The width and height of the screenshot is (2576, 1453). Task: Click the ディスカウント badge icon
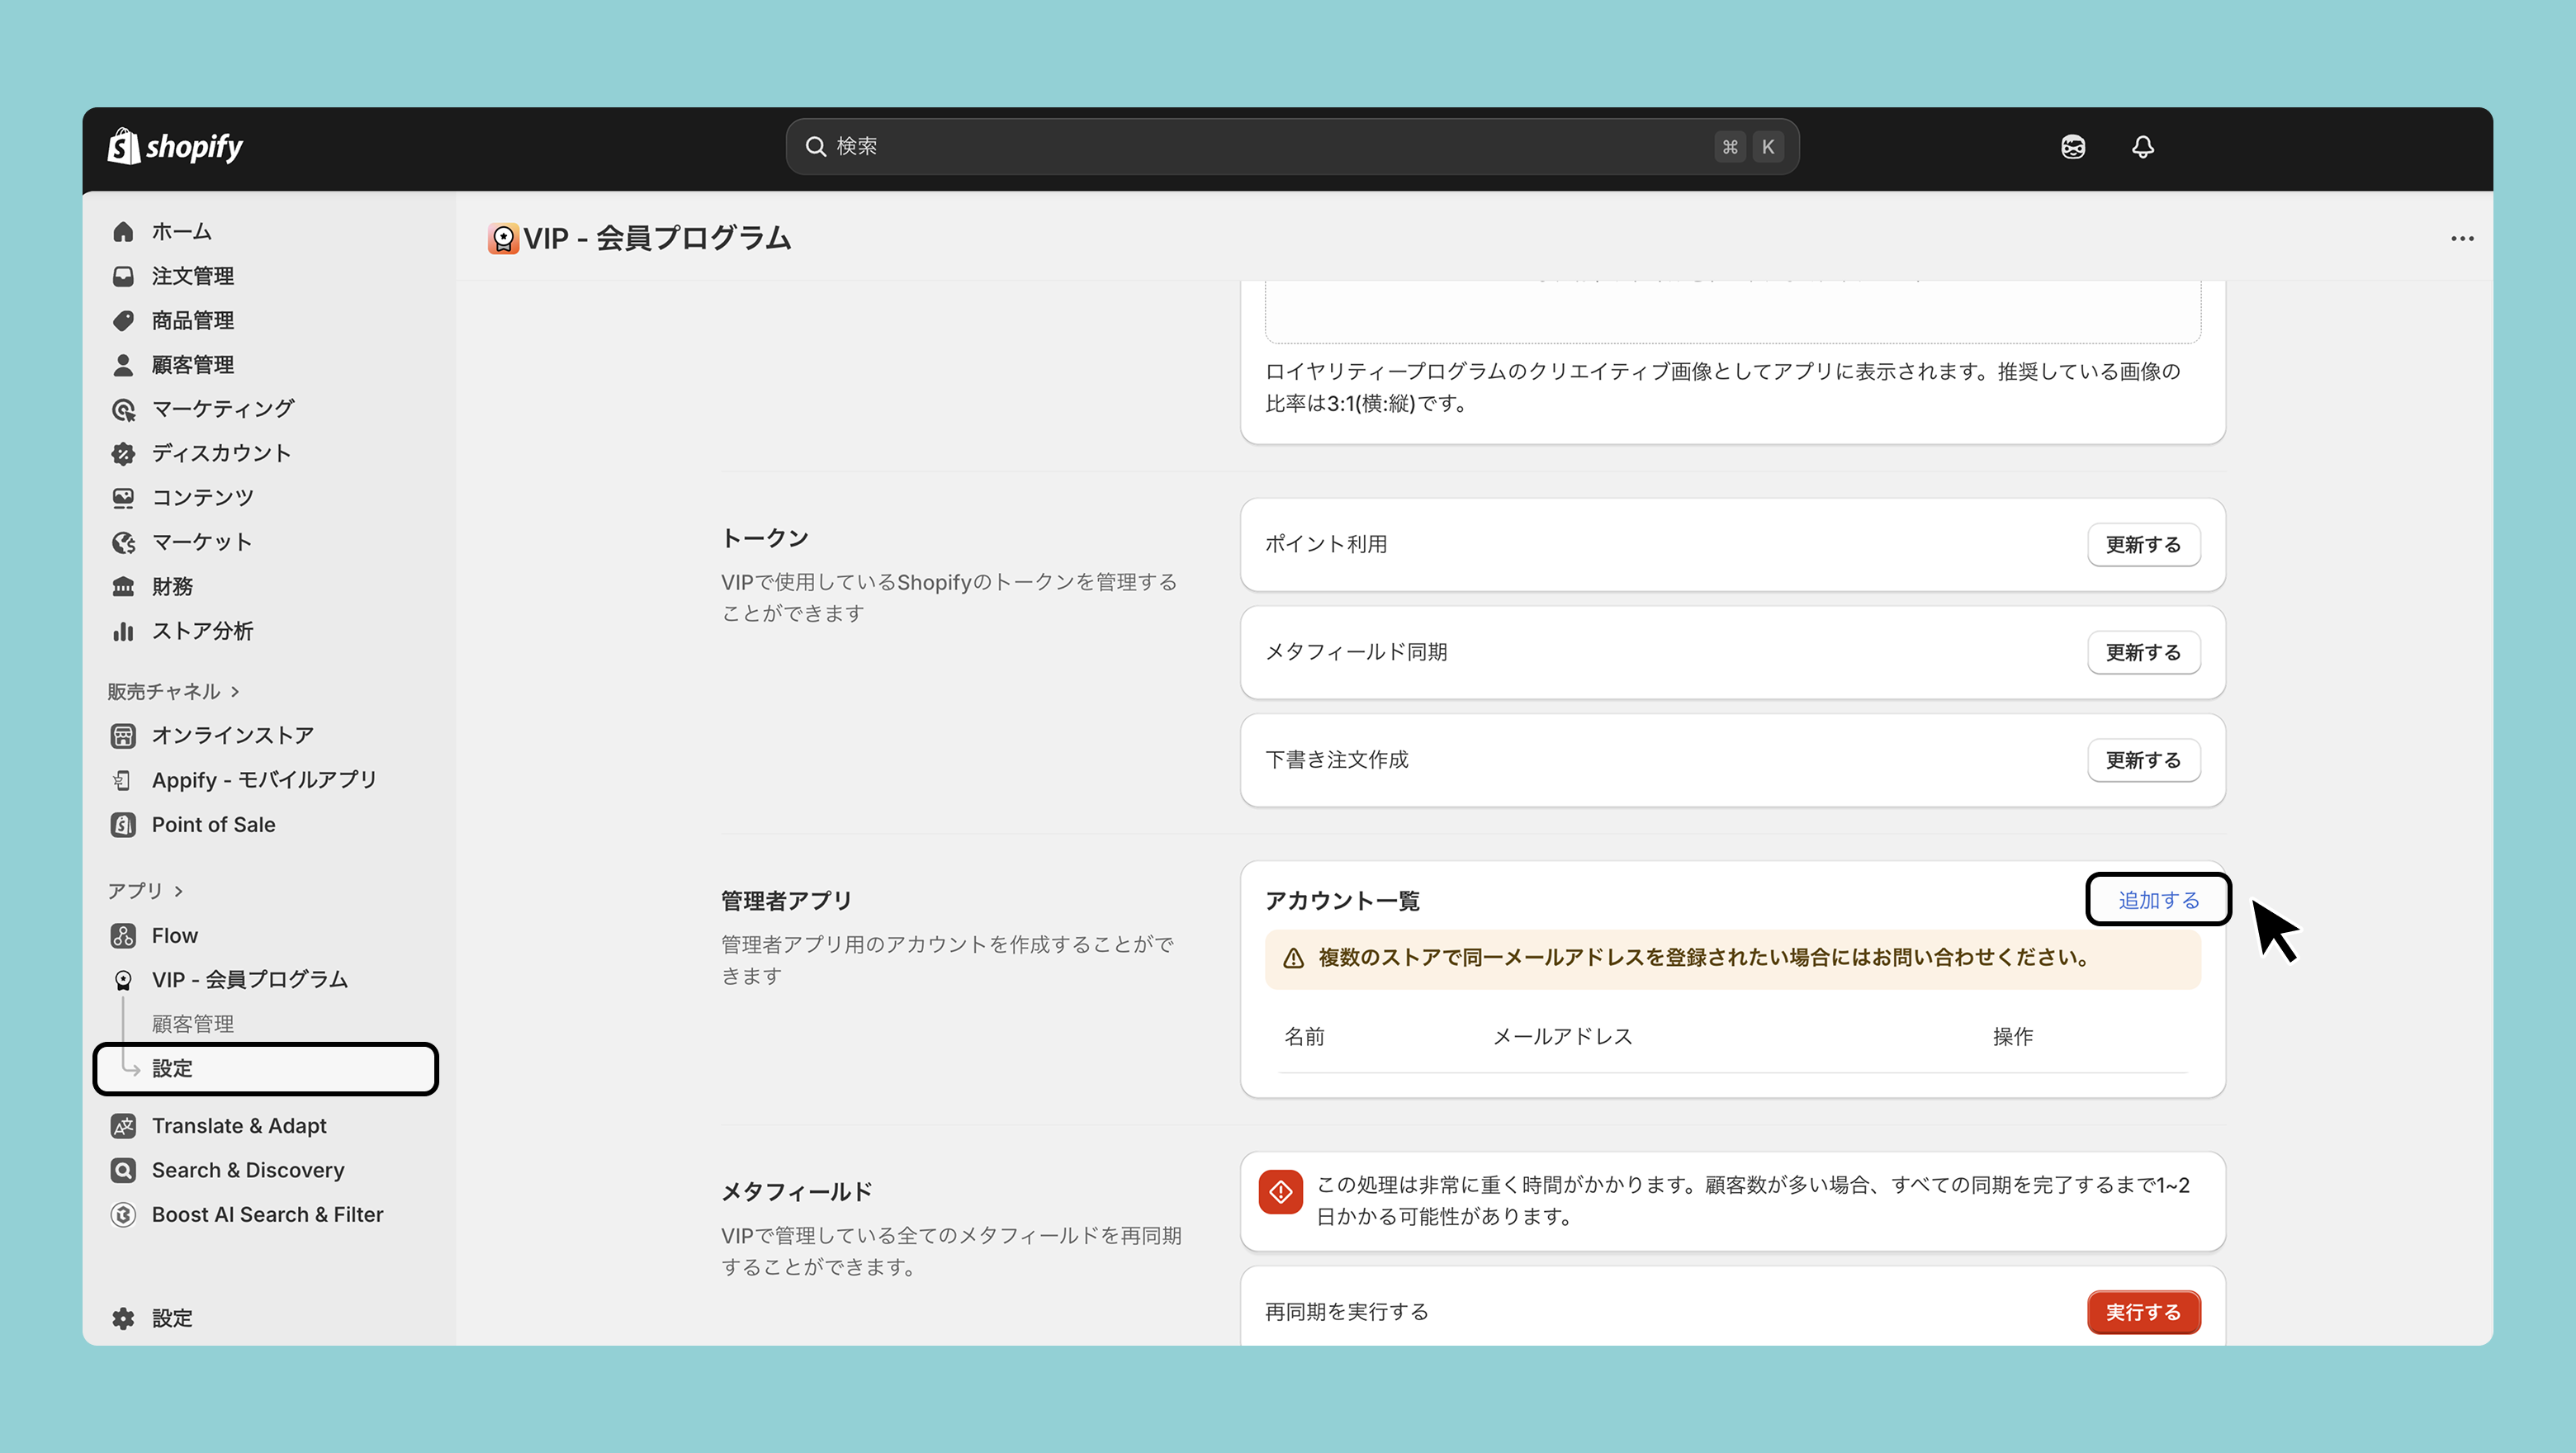click(x=123, y=454)
